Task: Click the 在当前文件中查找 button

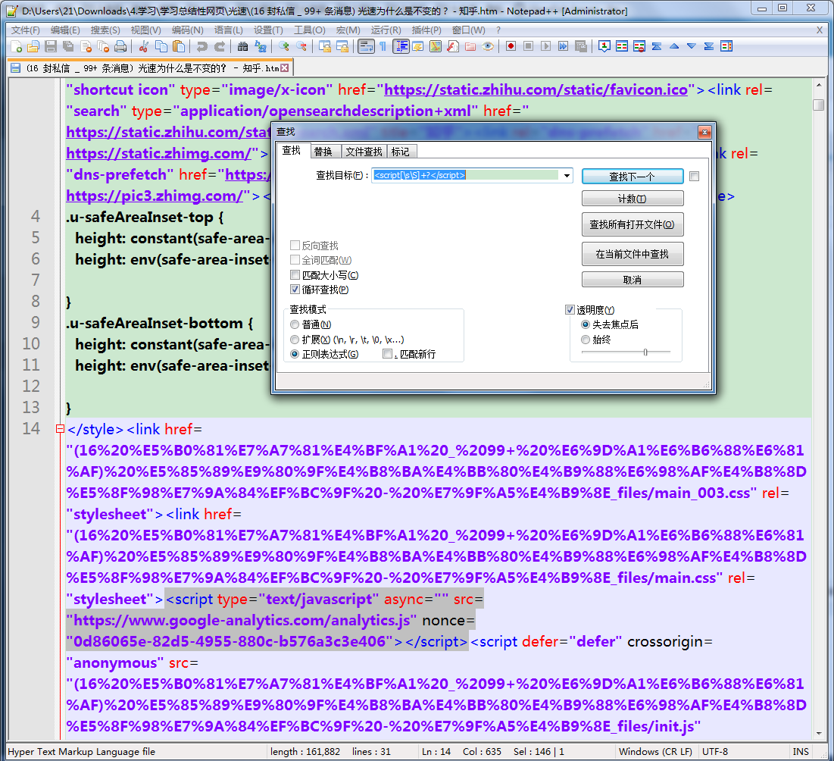Action: (633, 254)
